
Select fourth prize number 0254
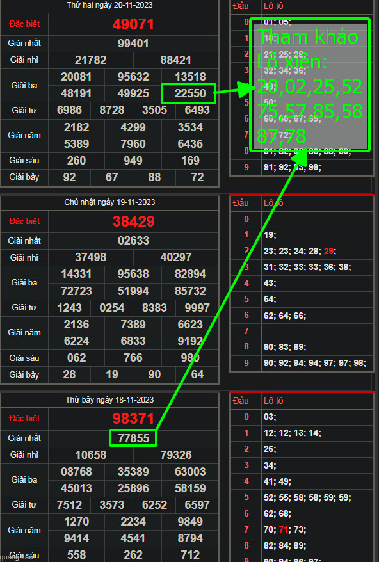coord(112,308)
